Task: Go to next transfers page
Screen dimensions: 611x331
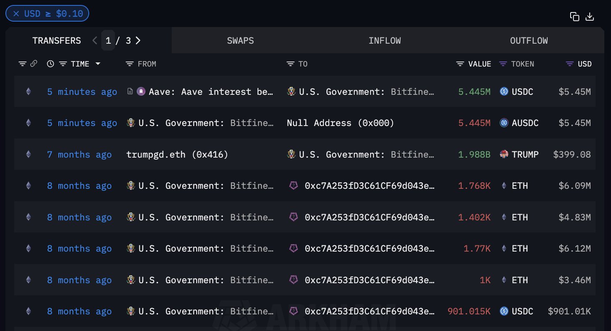Action: point(138,40)
